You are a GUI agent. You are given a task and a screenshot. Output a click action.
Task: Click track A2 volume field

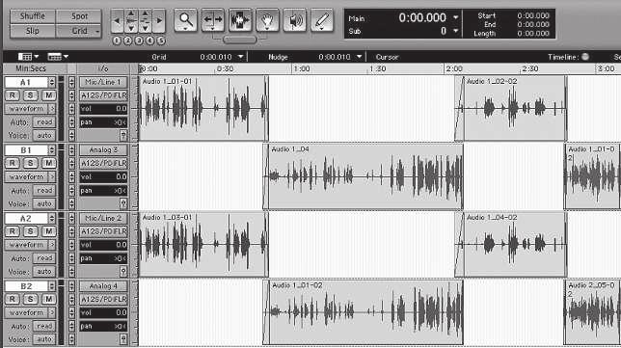[x=103, y=245]
